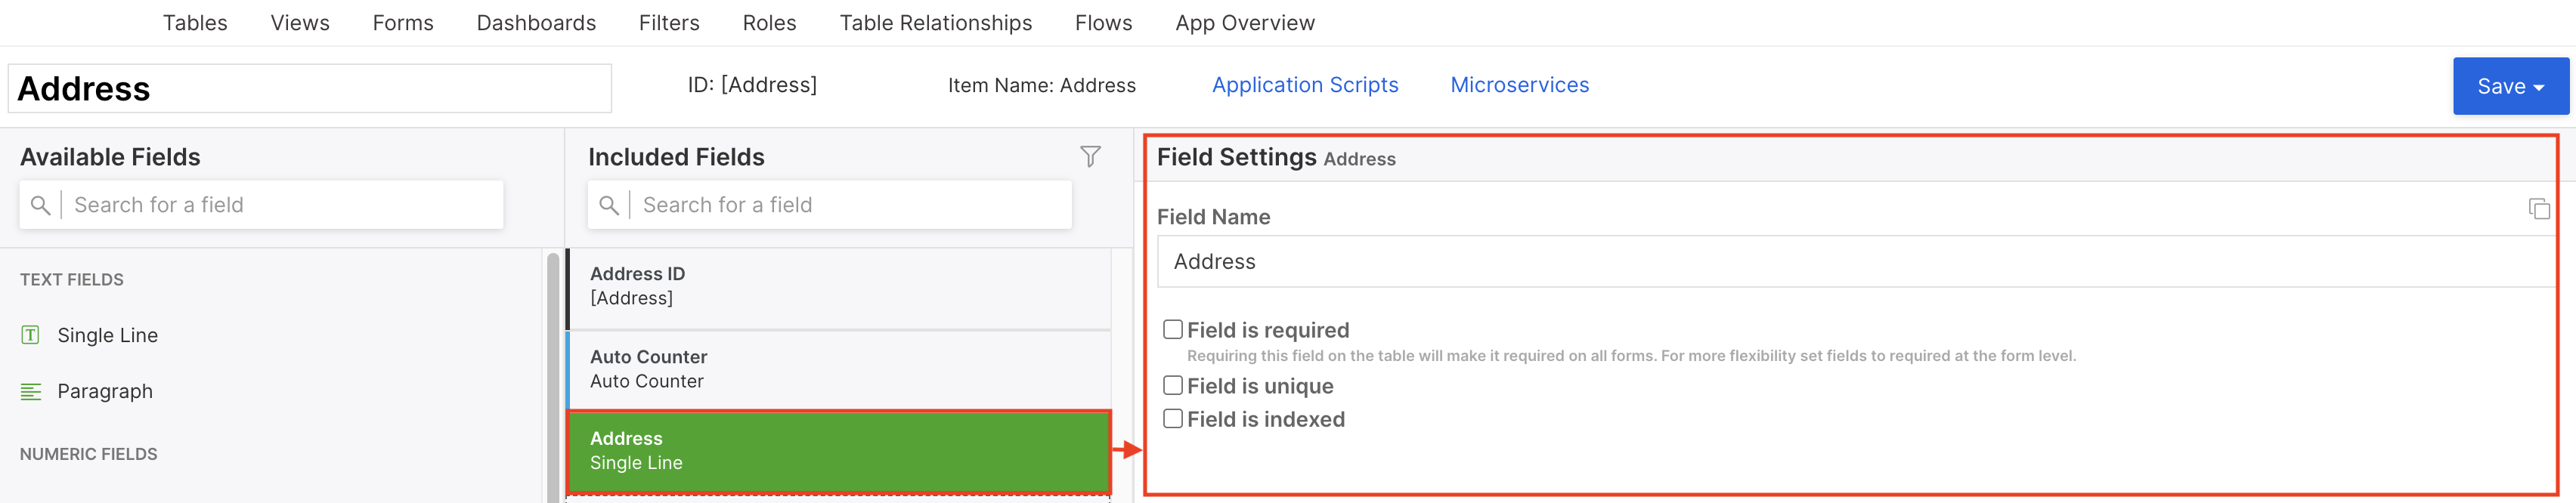The image size is (2576, 503).
Task: Click the Item Name: Address text
Action: click(1041, 85)
